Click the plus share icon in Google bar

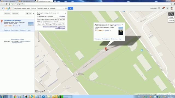coord(167,8)
